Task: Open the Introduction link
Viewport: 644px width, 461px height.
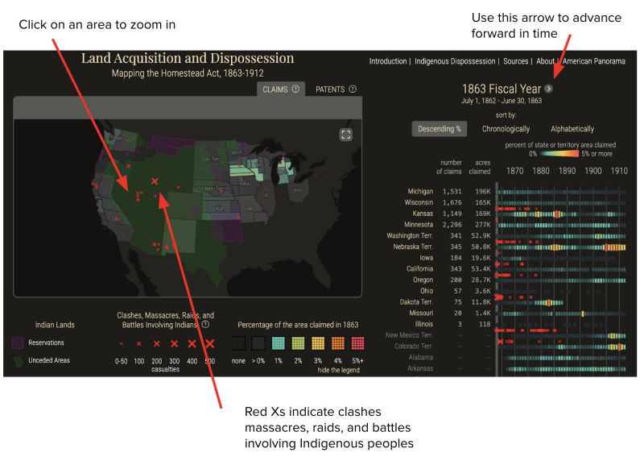Action: [387, 61]
